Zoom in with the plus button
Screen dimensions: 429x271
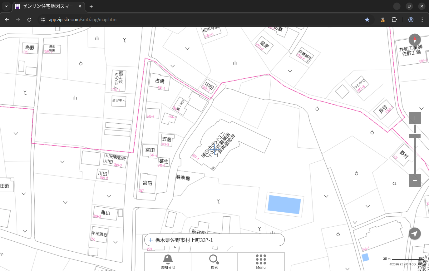[x=415, y=118]
